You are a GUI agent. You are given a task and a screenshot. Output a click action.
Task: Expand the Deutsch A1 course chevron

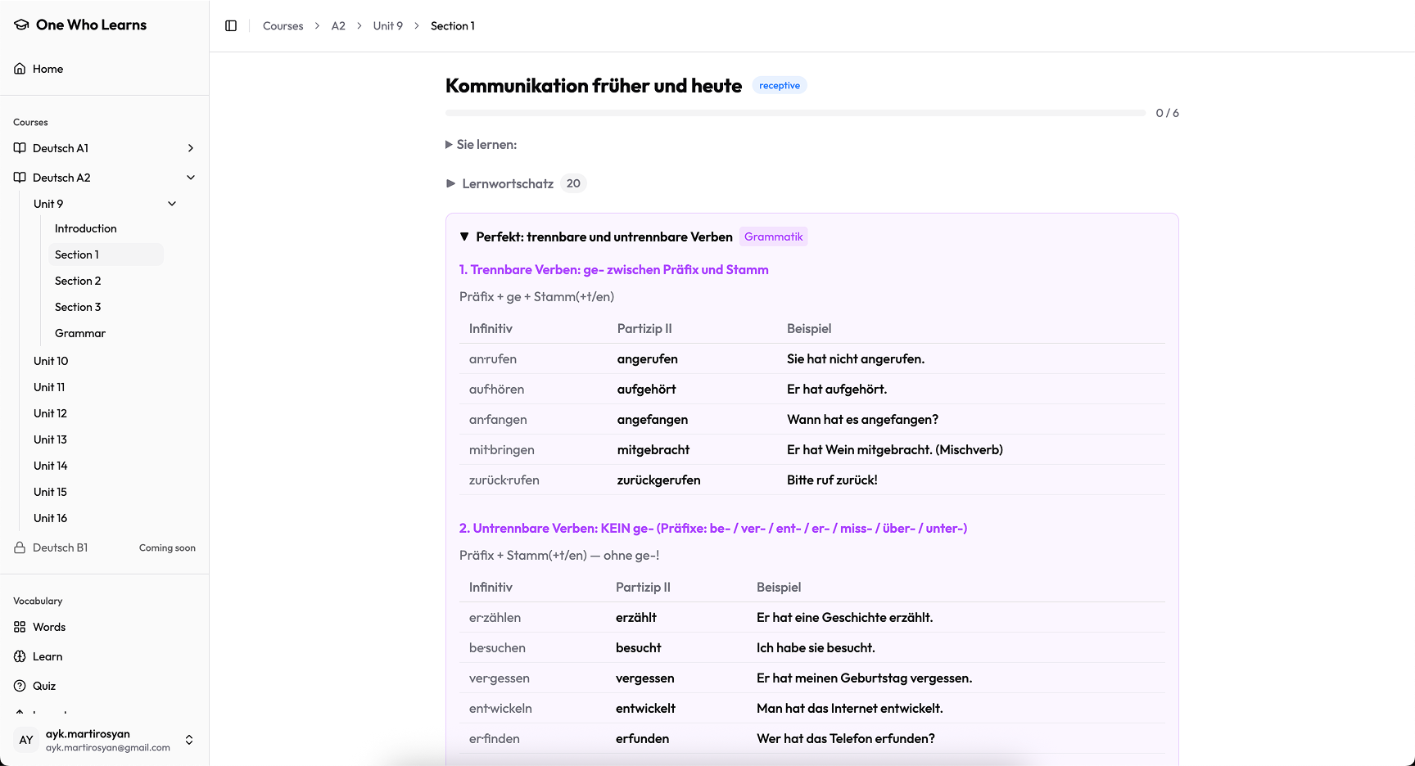(x=190, y=148)
